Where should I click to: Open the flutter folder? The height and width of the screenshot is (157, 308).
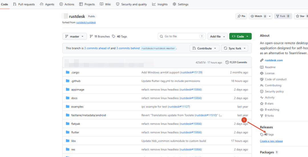pyautogui.click(x=75, y=132)
